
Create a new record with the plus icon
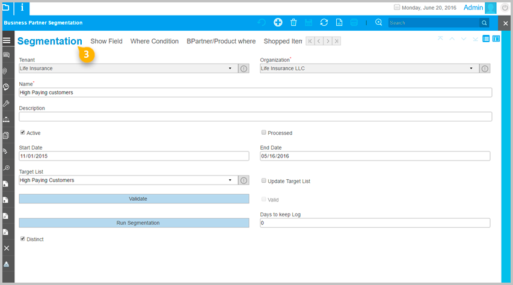(x=278, y=22)
